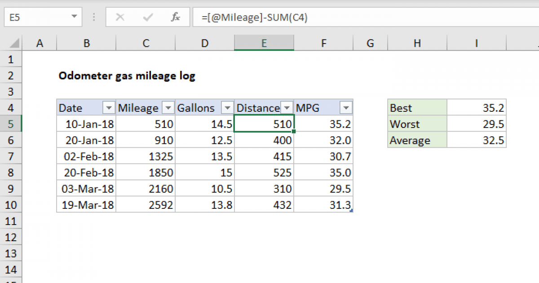Open the Distance column filter dropdown
This screenshot has height=283, width=539.
287,108
